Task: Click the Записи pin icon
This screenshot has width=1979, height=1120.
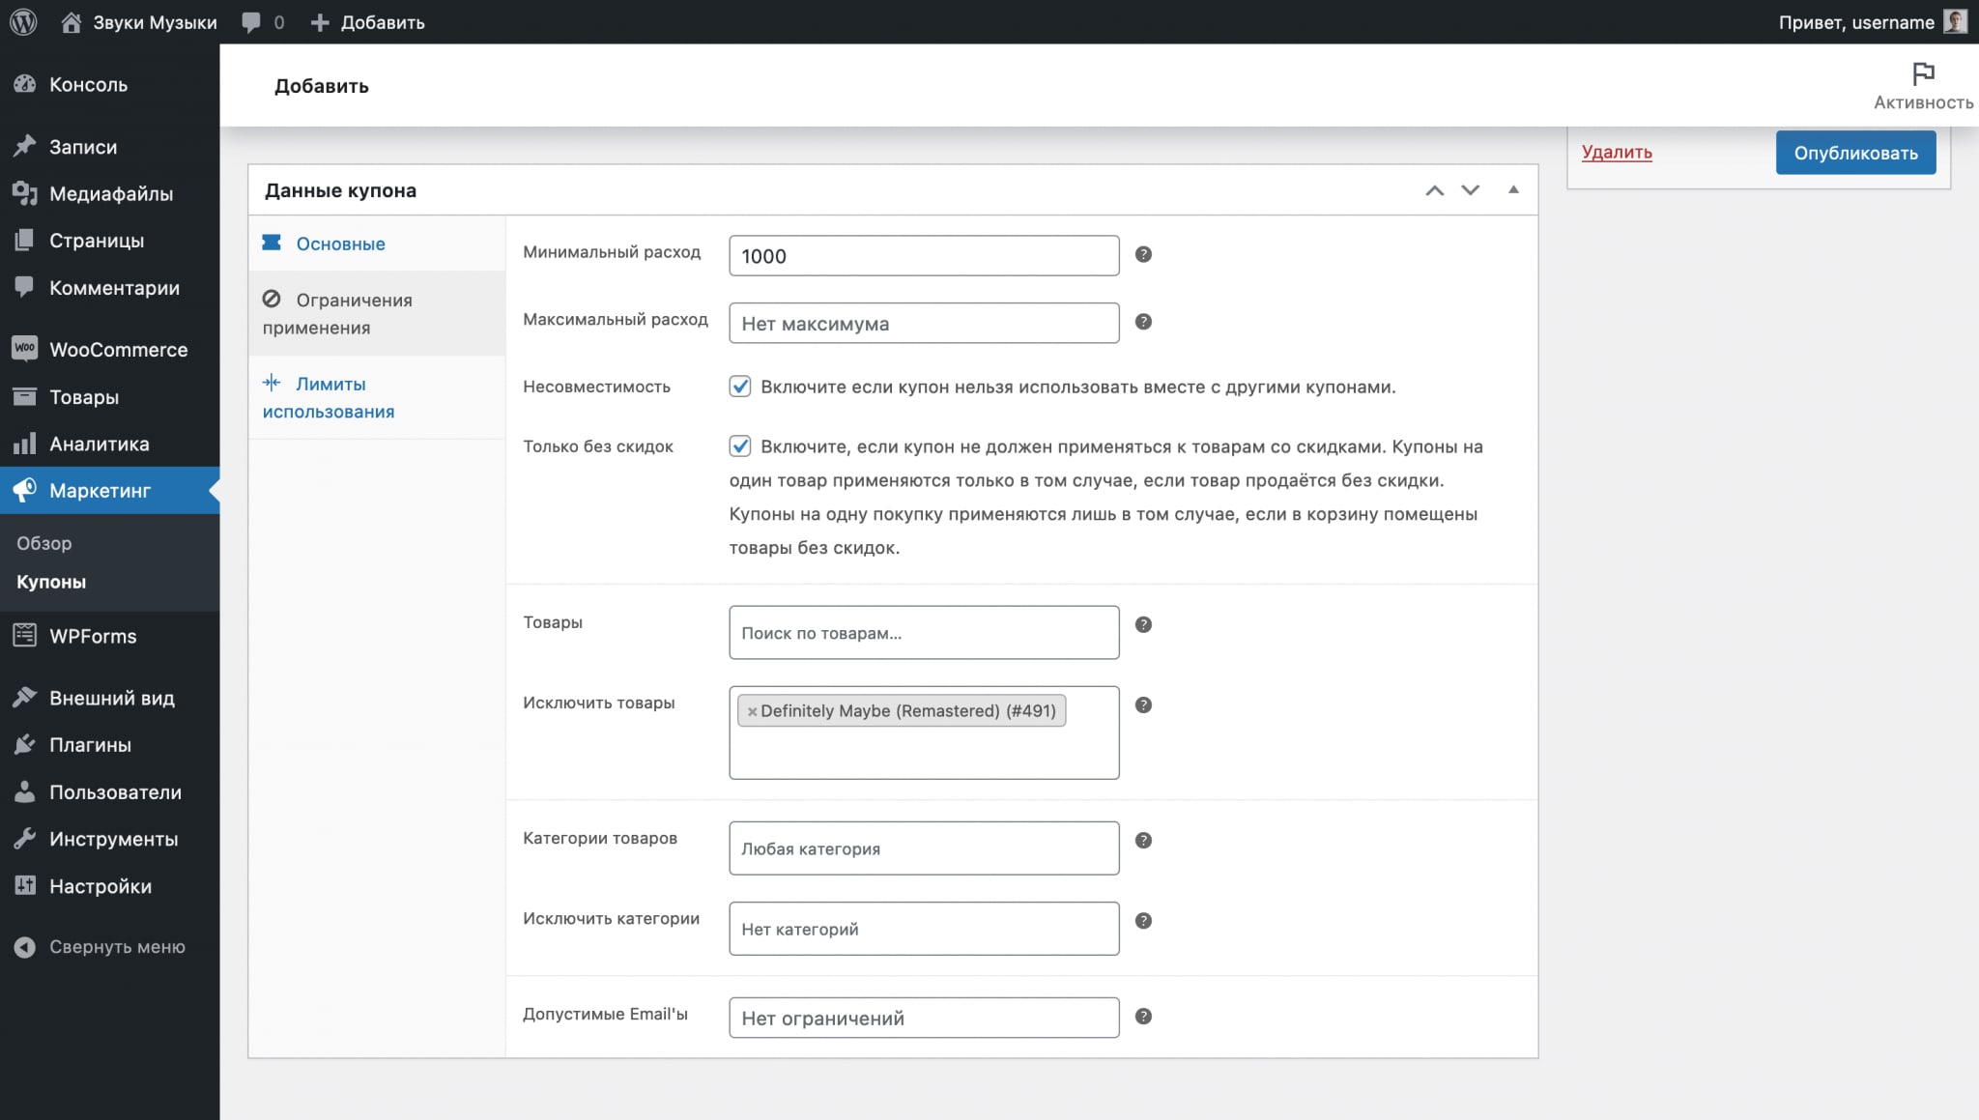Action: tap(25, 146)
